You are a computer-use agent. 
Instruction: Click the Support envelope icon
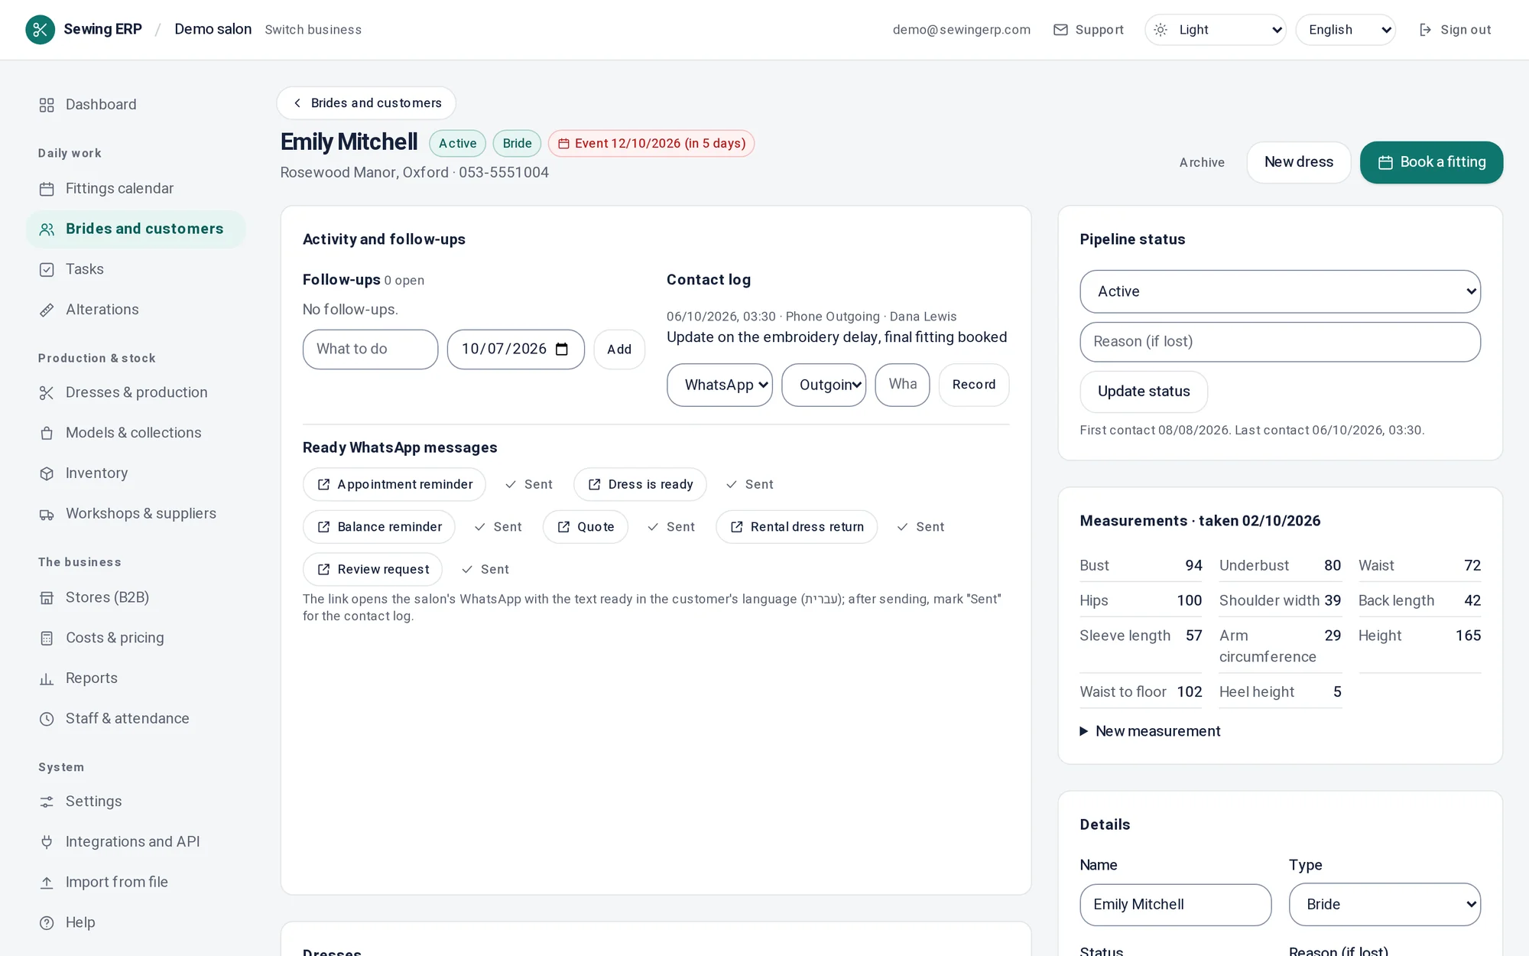click(x=1060, y=30)
